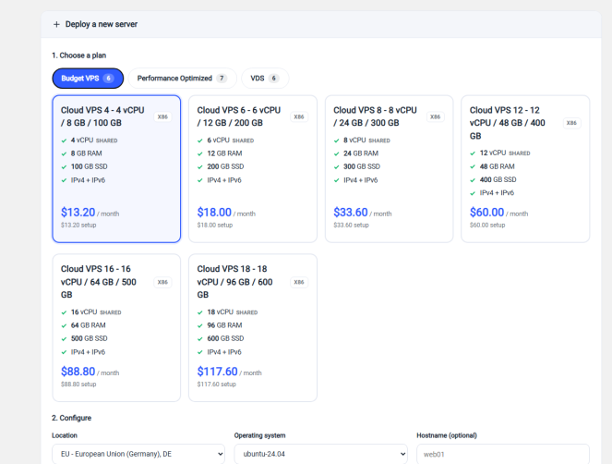Screen dimensions: 612x464
Task: Click the Deploy a new server title
Action: pos(102,24)
